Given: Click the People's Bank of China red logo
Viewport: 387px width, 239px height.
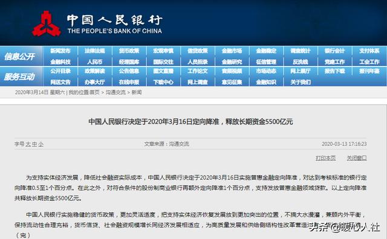Looking at the screenshot, I should tap(47, 24).
